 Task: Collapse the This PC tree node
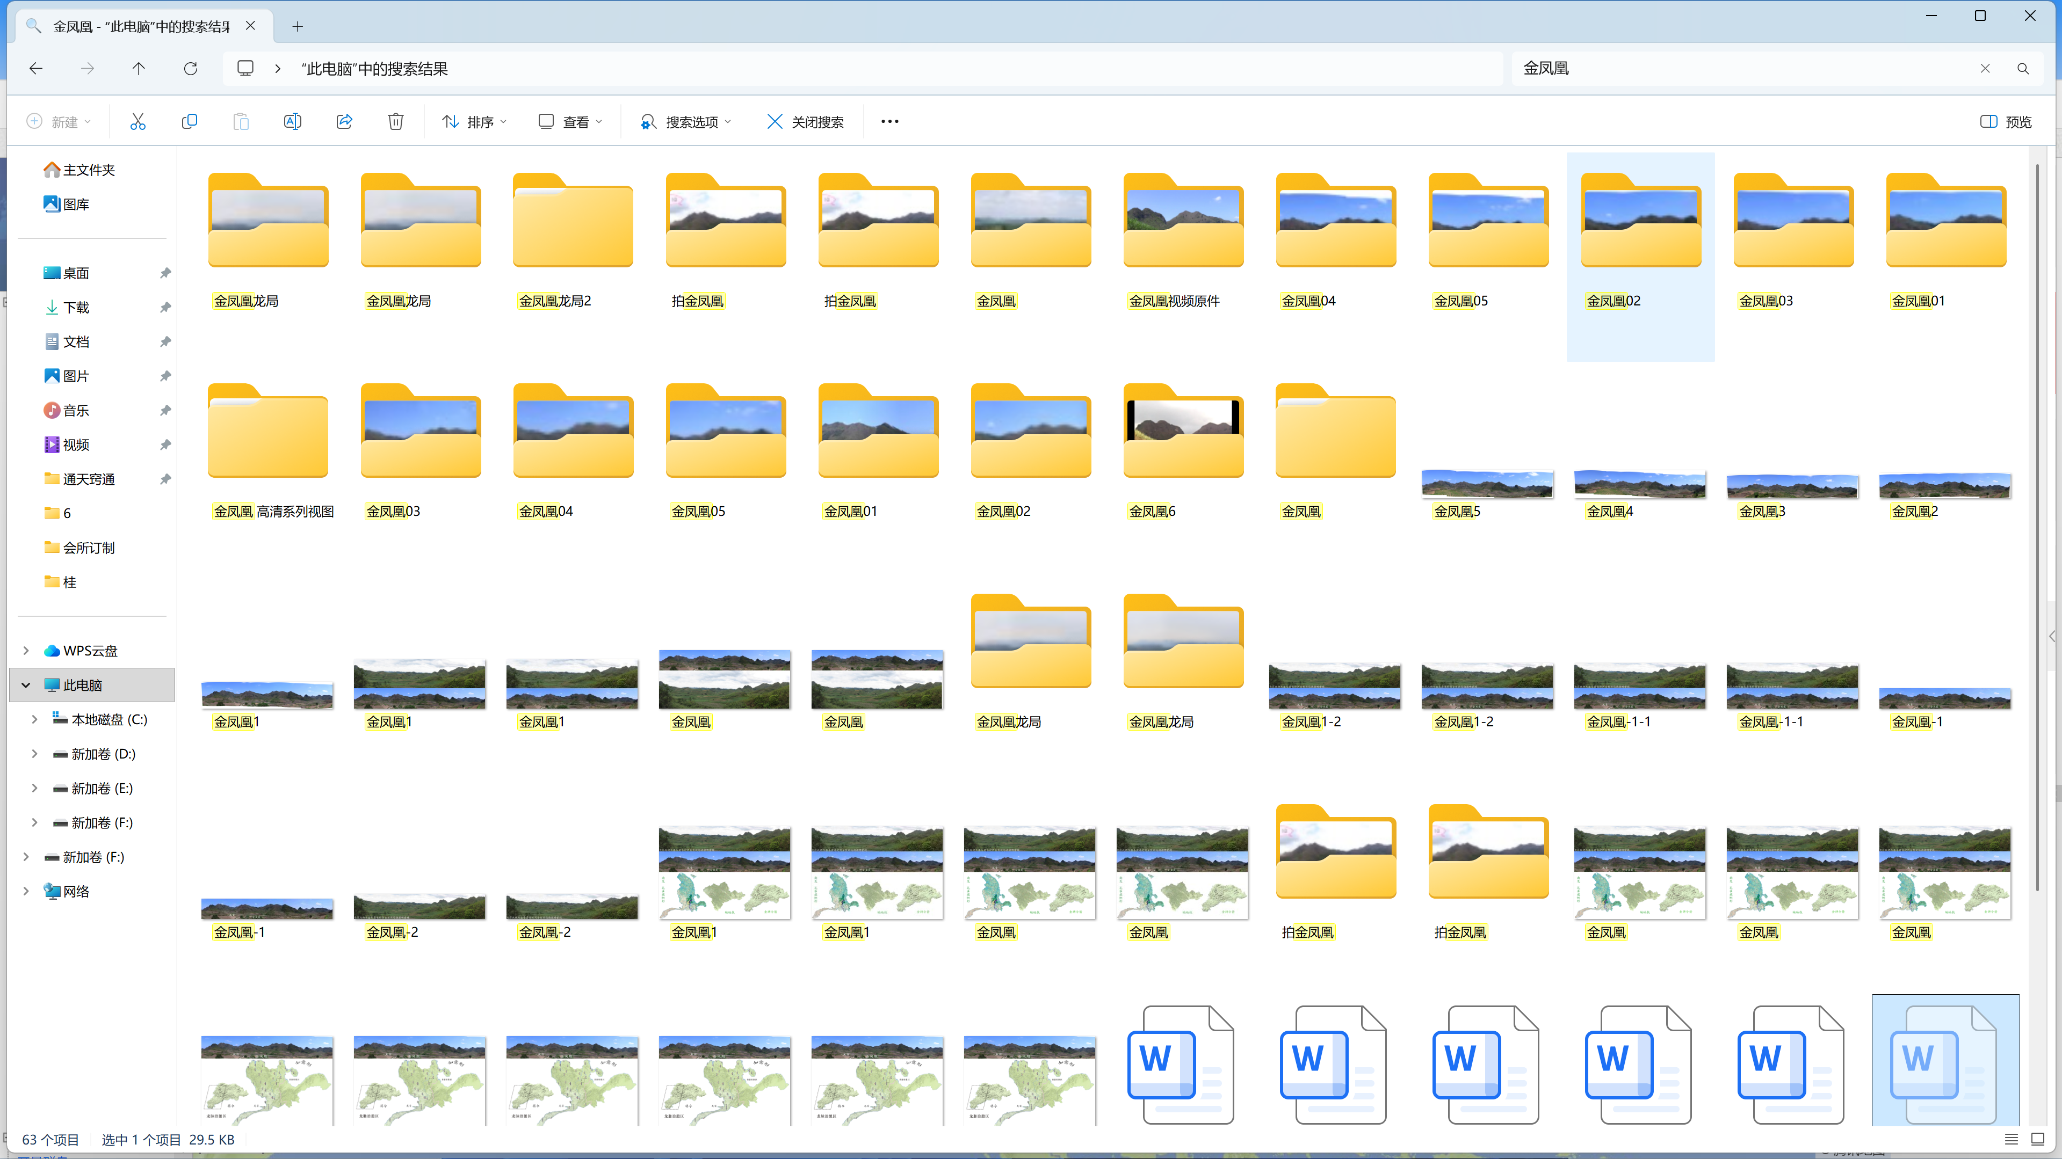pos(26,684)
